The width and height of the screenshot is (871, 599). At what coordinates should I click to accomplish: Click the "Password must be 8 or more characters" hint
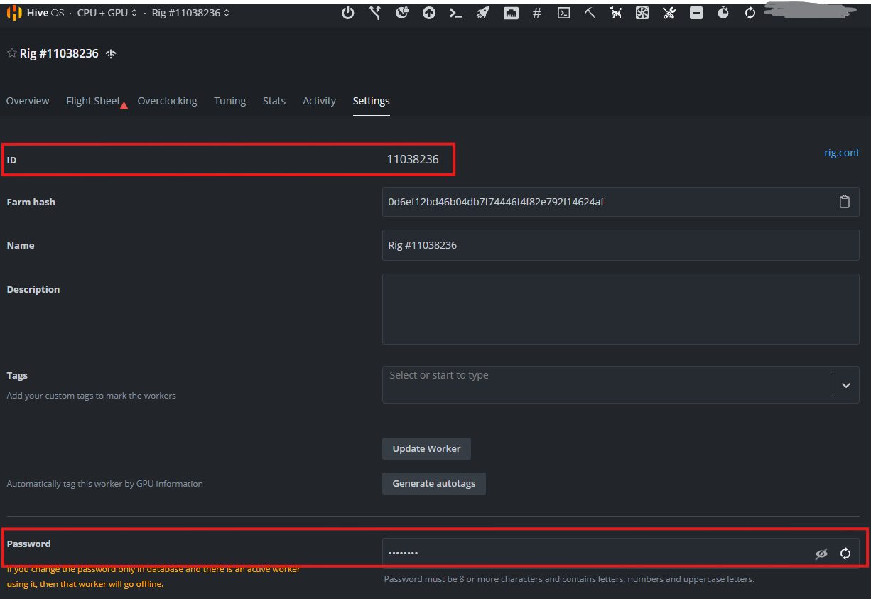(x=569, y=578)
